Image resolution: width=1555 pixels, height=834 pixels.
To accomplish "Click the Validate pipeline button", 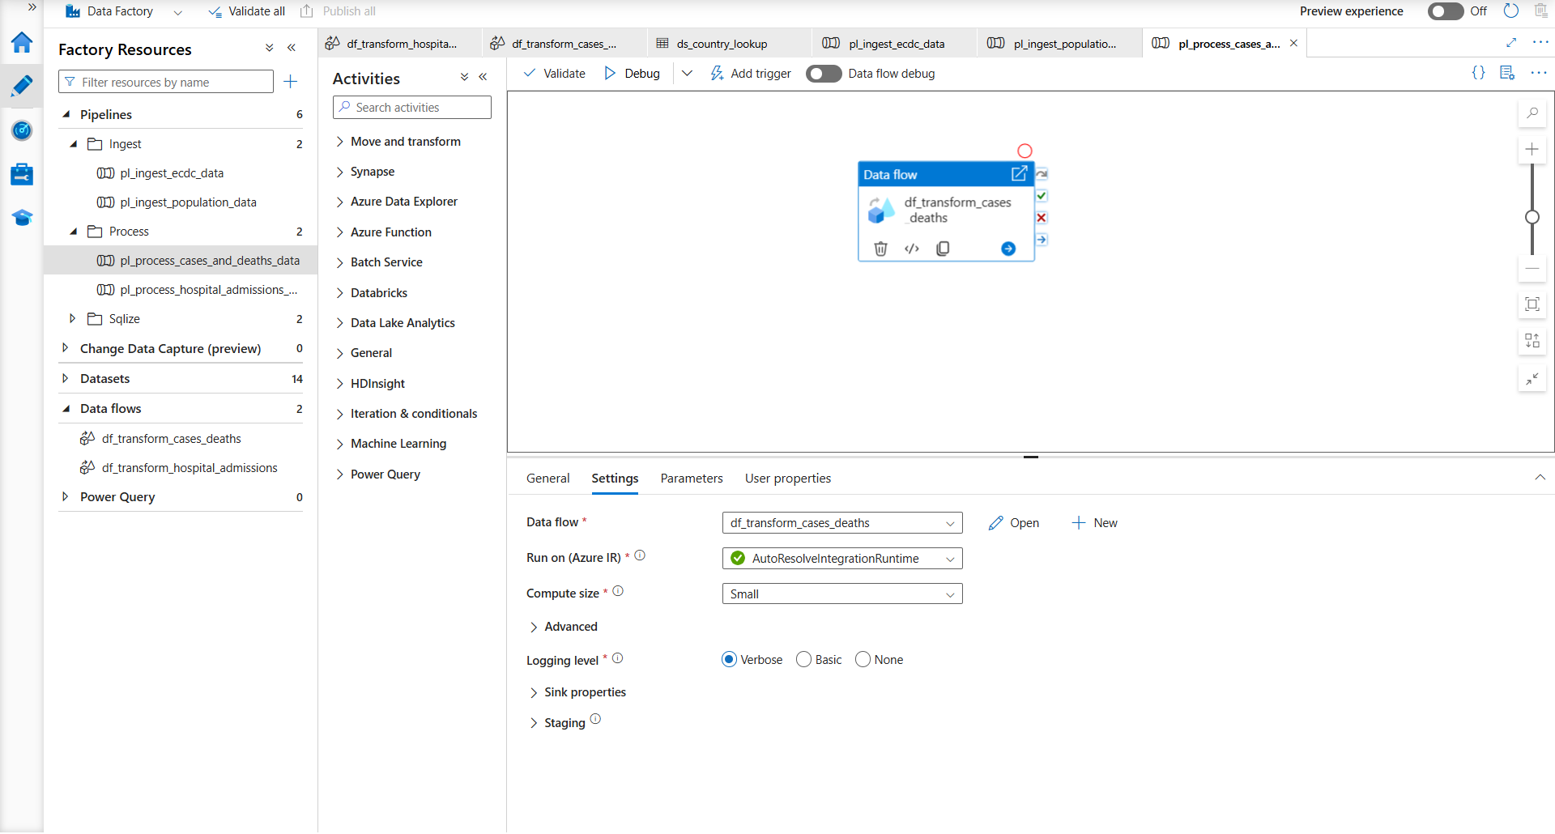I will coord(555,74).
